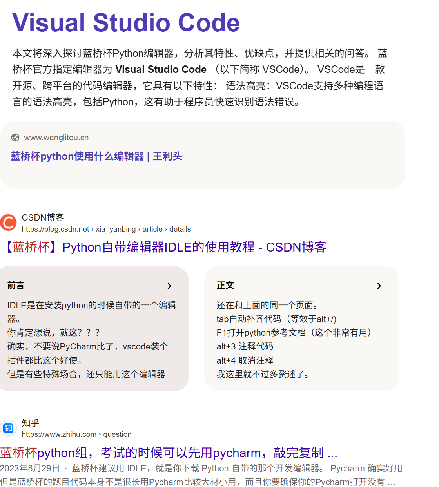Click the www.zhihu.com question breadcrumb URL
Viewport: 439px width, 487px height.
coord(76,434)
